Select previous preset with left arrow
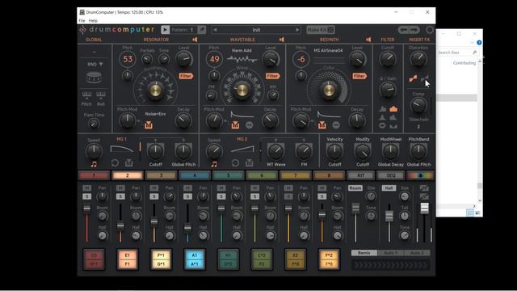Viewport: 517px width, 291px height. (x=215, y=30)
